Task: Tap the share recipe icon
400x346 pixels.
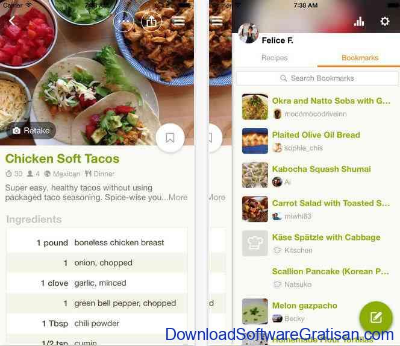Action: (151, 22)
